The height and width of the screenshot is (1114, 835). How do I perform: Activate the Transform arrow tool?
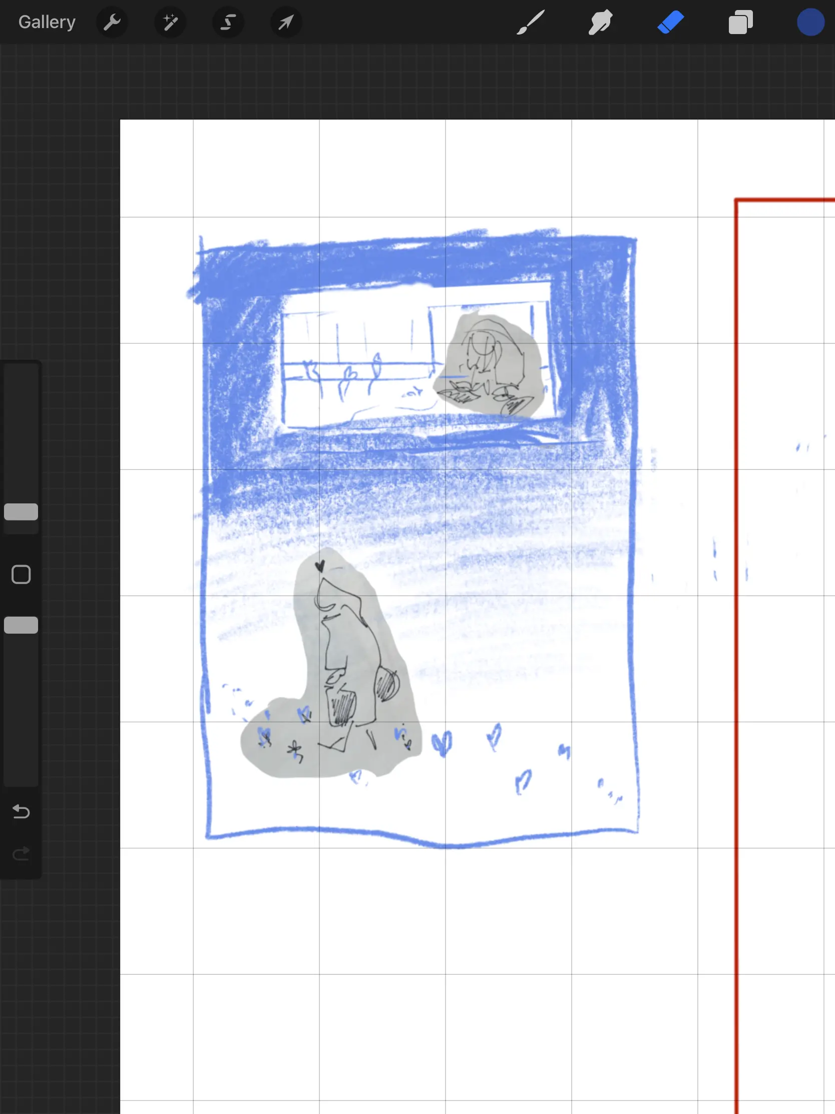tap(286, 22)
